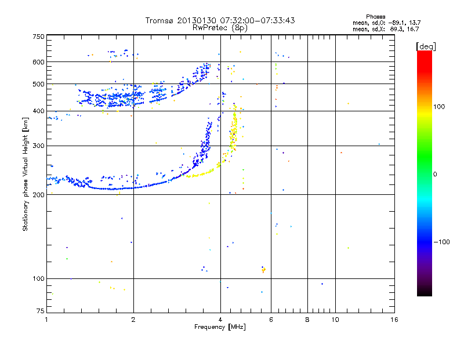Click the y-axis tick label '500'
The width and height of the screenshot is (464, 348).
[38, 84]
